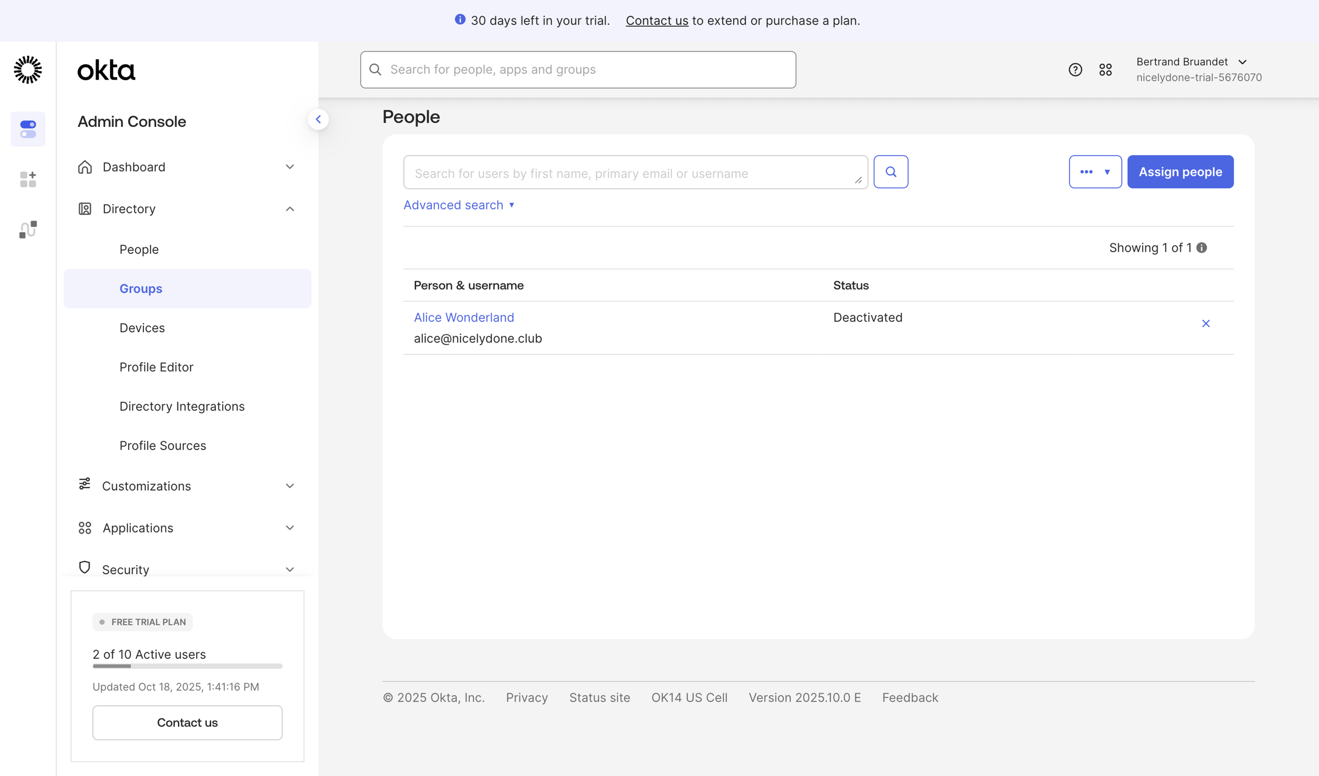Open the Feedback footer link
1319x776 pixels.
pyautogui.click(x=910, y=697)
